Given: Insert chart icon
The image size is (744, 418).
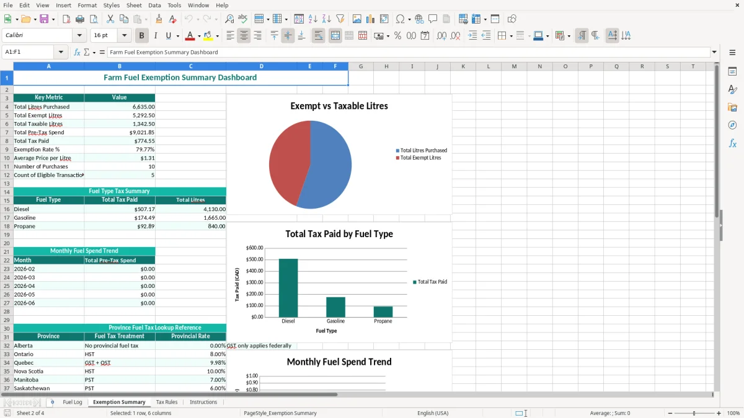Looking at the screenshot, I should [371, 19].
